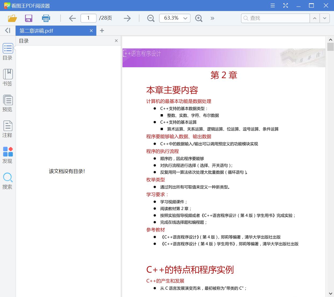The height and width of the screenshot is (297, 334).
Task: Go to the next page with the arrow
Action: click(127, 18)
